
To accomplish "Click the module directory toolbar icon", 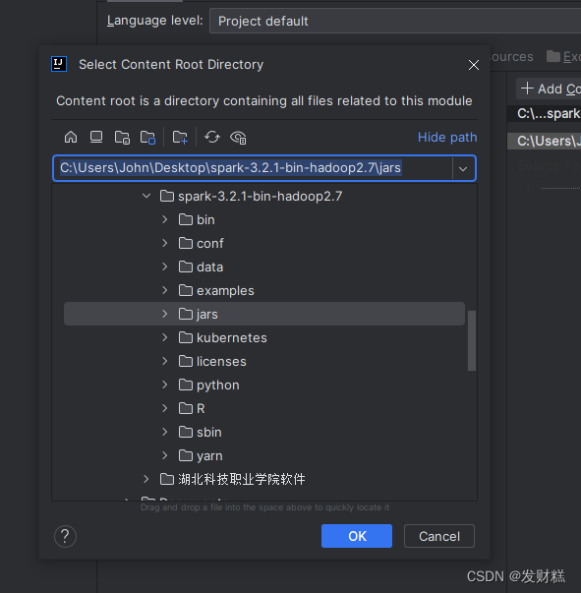I will coord(147,137).
